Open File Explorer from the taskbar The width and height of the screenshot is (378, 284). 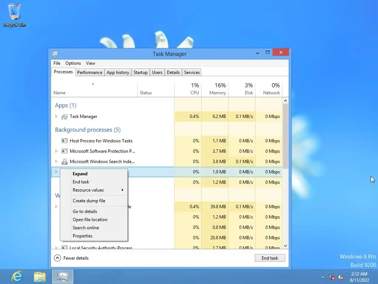(40, 277)
